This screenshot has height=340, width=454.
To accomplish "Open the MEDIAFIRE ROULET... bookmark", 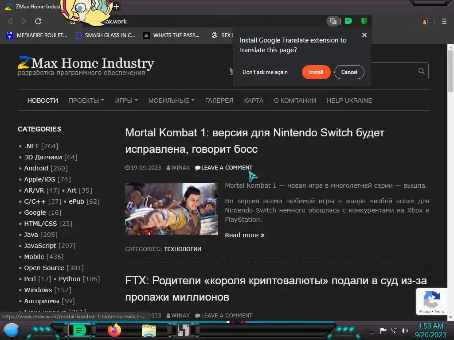I will [37, 35].
